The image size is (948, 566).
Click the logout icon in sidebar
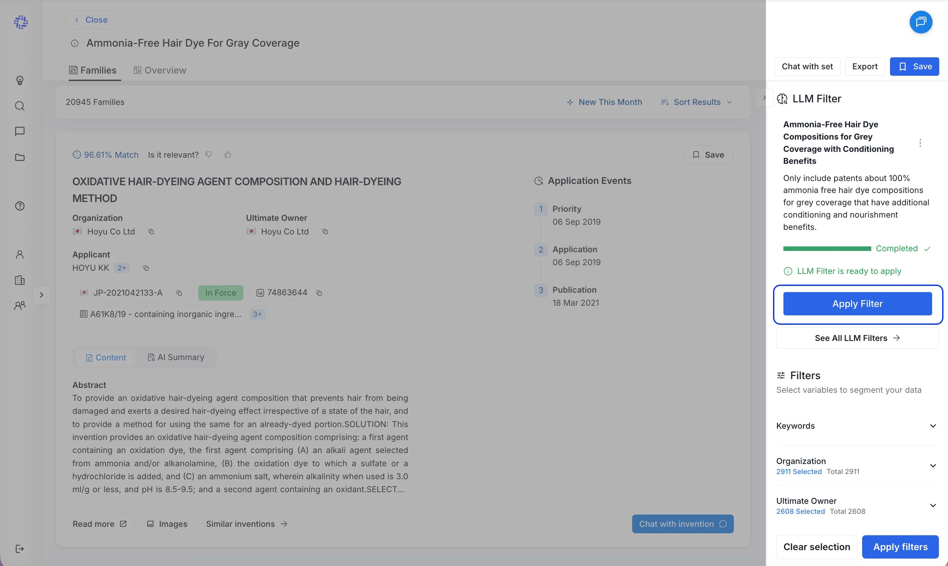point(20,549)
